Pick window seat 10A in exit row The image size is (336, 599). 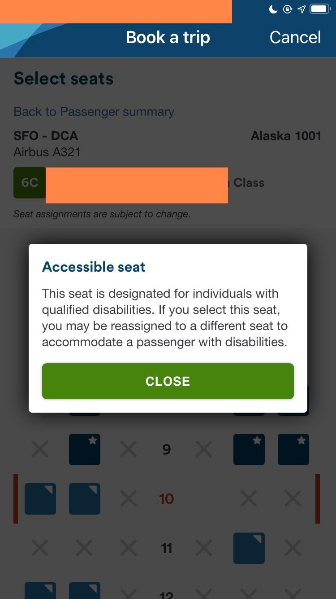pyautogui.click(x=40, y=498)
